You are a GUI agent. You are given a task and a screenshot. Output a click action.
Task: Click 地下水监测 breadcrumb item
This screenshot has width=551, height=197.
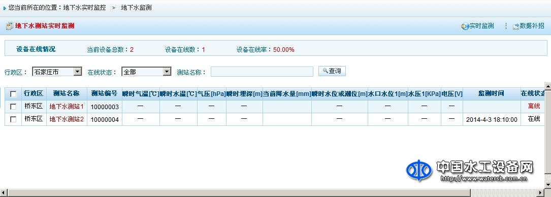[136, 8]
